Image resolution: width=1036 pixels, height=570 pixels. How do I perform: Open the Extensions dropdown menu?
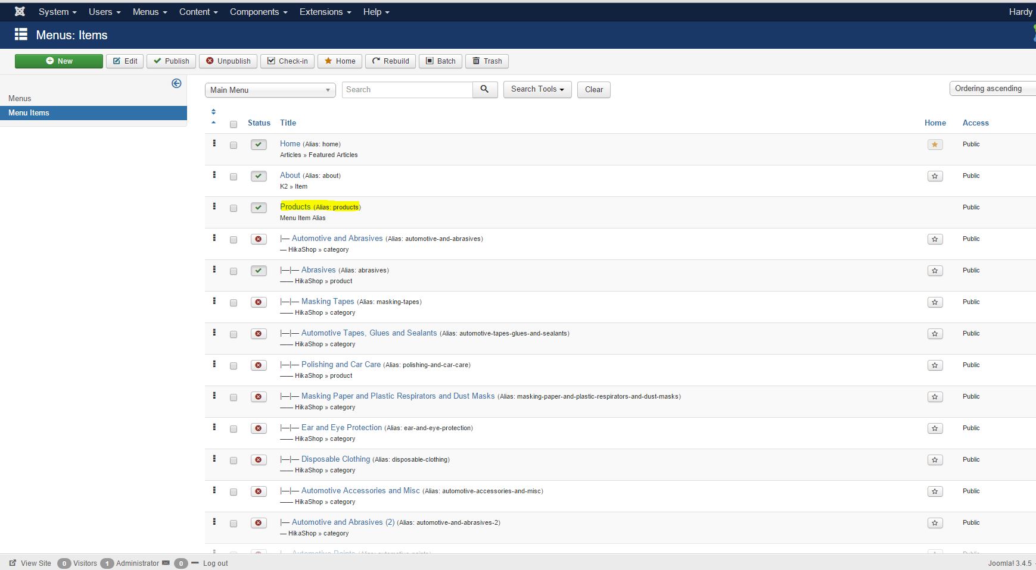click(325, 12)
